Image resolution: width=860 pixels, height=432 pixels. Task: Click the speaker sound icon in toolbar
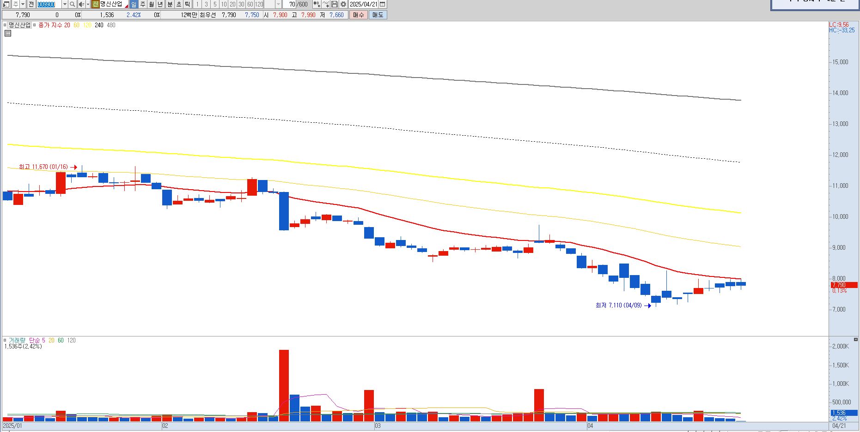(81, 4)
